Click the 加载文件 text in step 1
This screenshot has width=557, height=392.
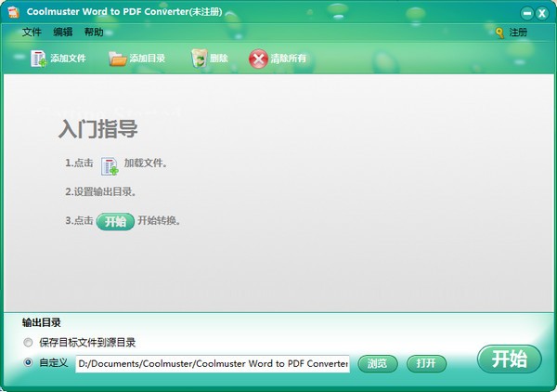pos(146,163)
